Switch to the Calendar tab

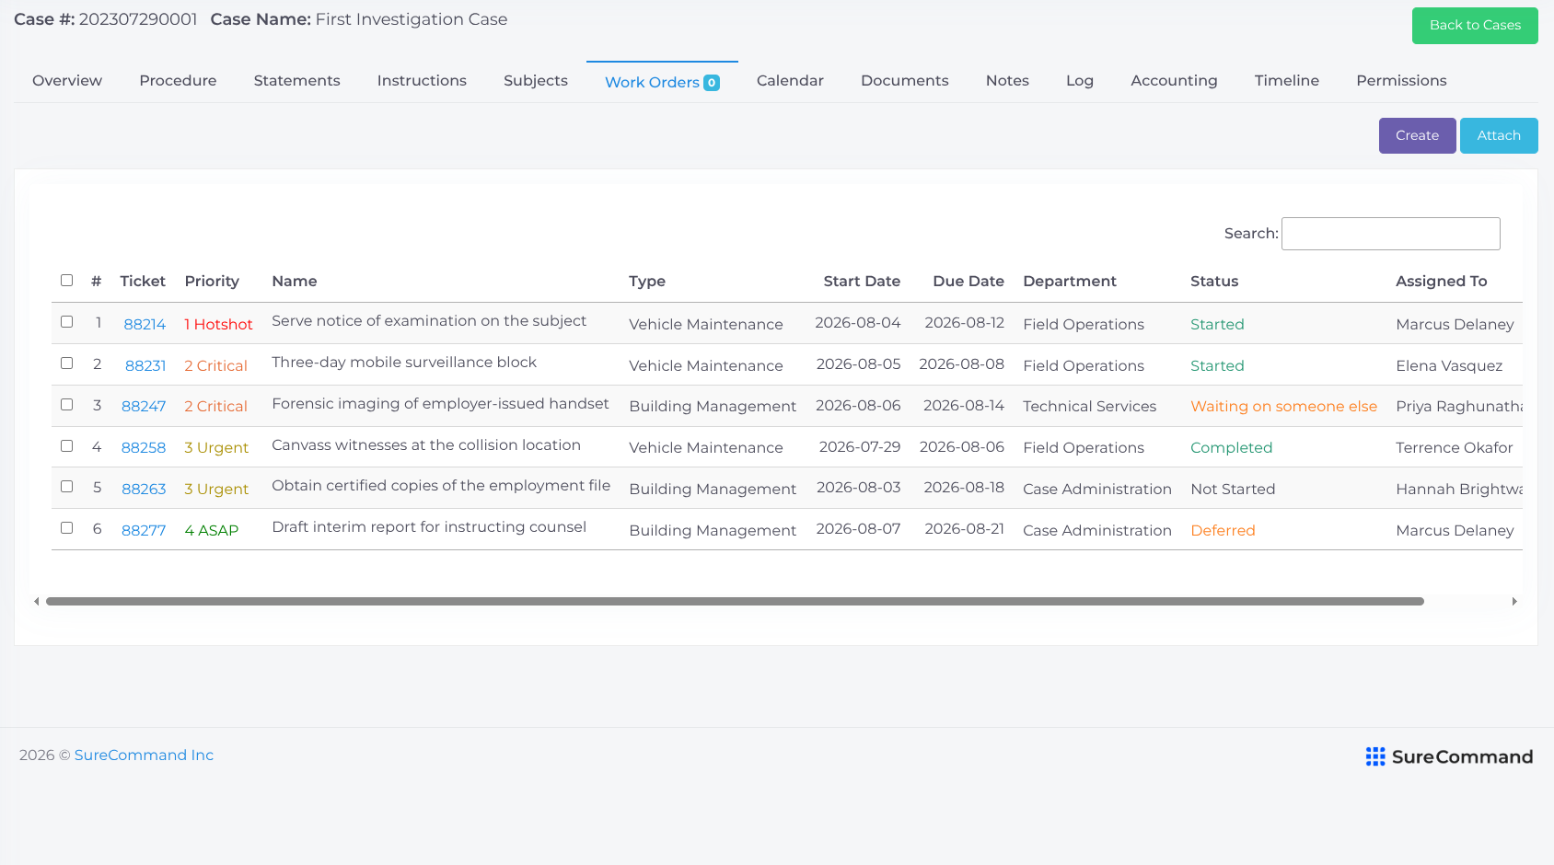(x=790, y=81)
